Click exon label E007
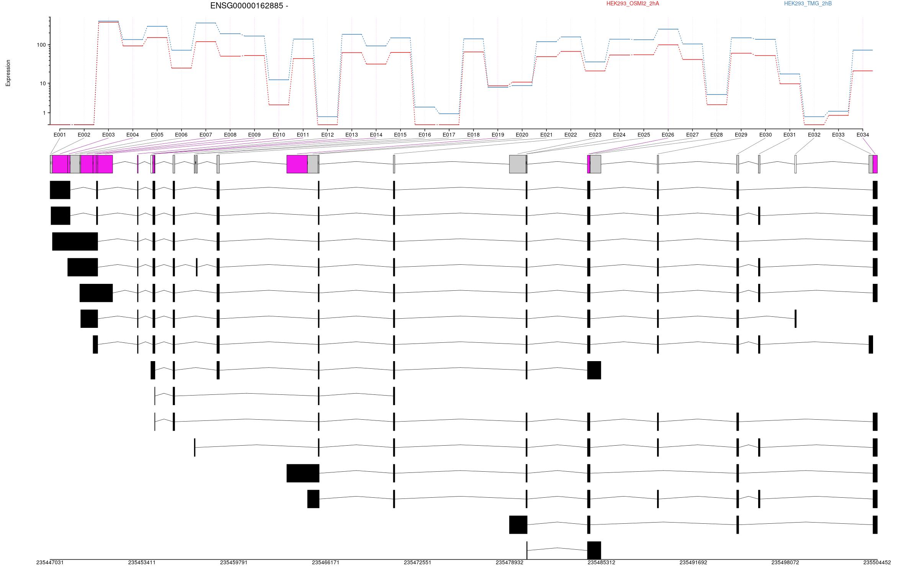This screenshot has width=919, height=570. pyautogui.click(x=206, y=135)
